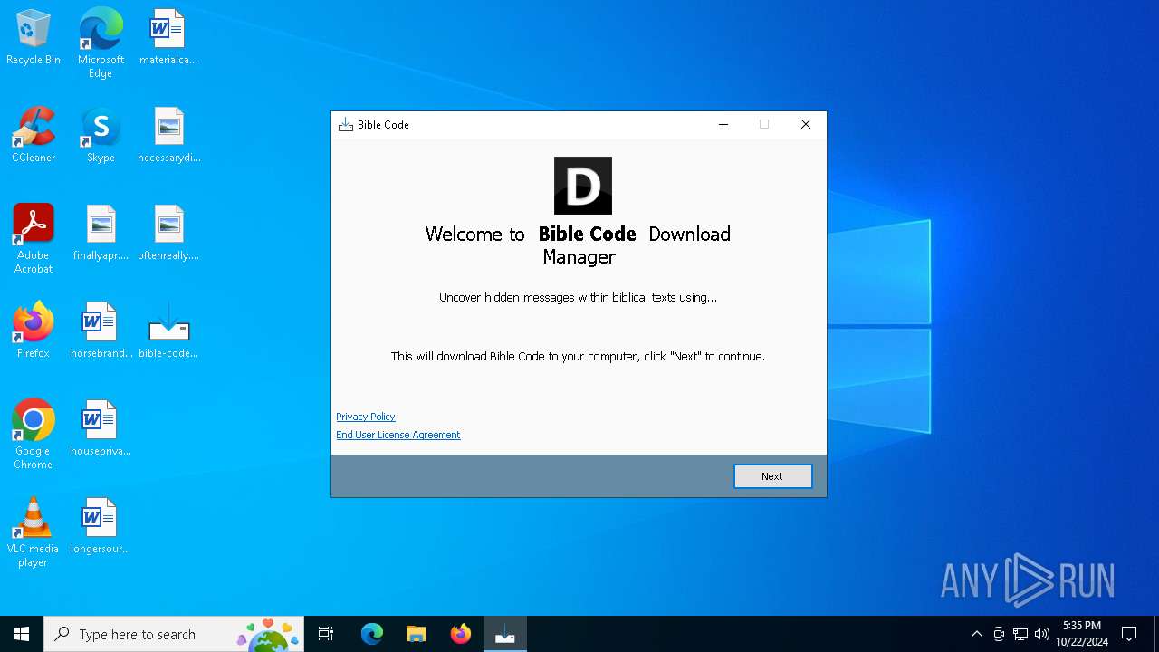The height and width of the screenshot is (652, 1159).
Task: Click the 'This will download Bible Code' text
Action: [578, 356]
